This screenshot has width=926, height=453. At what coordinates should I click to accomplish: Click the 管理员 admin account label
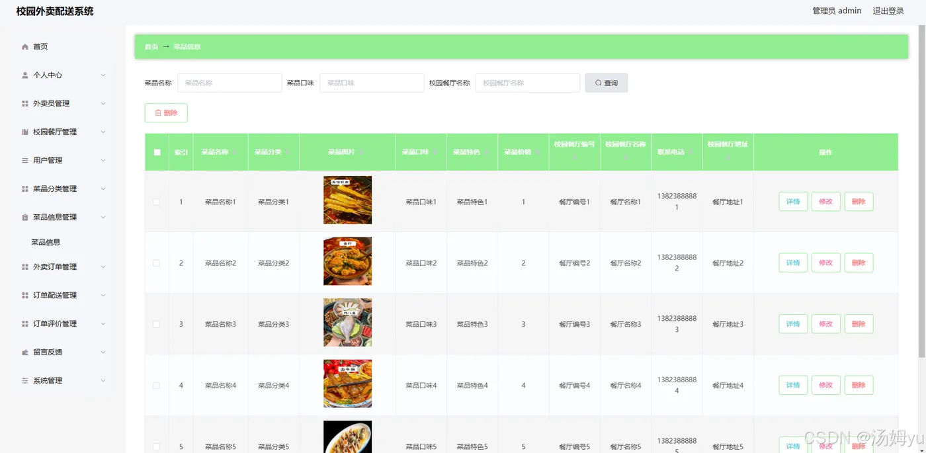tap(837, 11)
